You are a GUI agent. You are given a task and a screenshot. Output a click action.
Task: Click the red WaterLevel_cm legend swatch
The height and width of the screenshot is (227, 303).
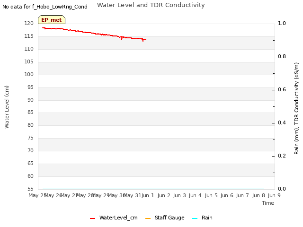93,218
